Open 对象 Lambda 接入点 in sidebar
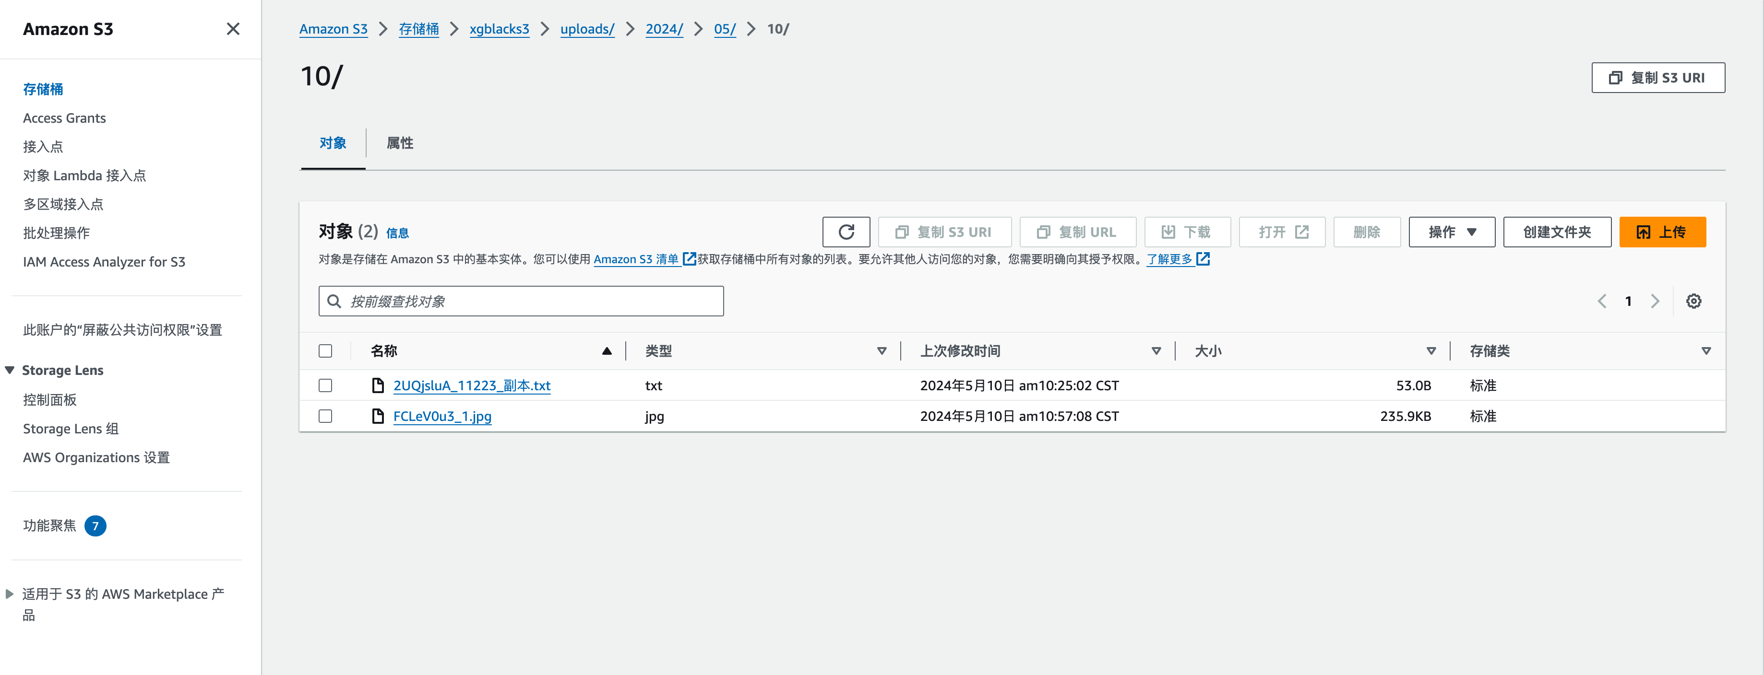This screenshot has height=675, width=1764. [84, 175]
